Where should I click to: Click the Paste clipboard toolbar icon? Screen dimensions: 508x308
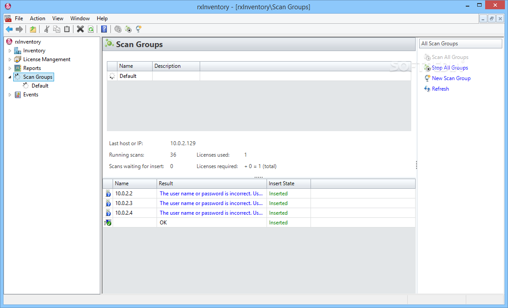pos(67,29)
